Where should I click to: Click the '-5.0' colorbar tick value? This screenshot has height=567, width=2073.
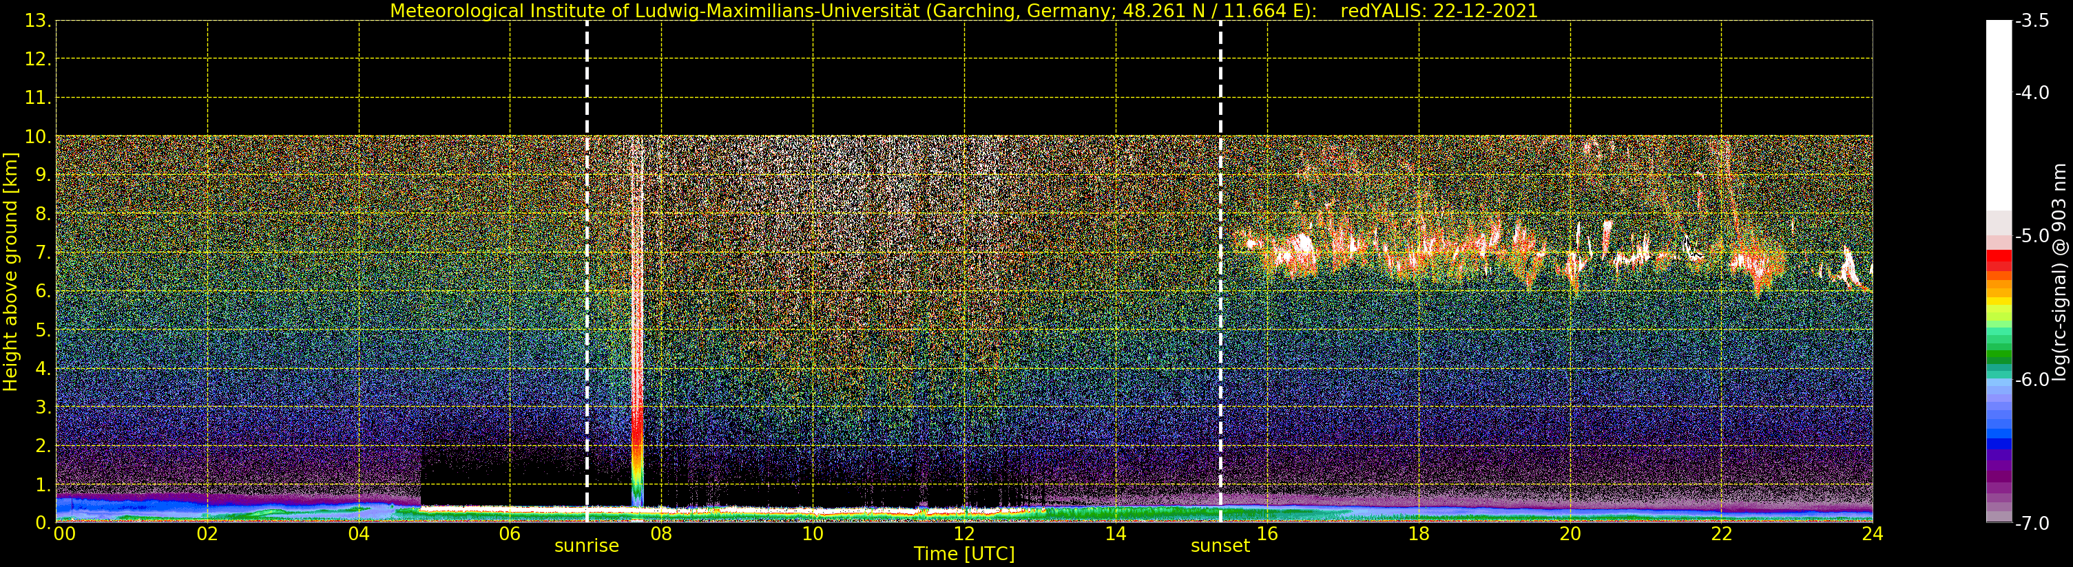(2032, 237)
